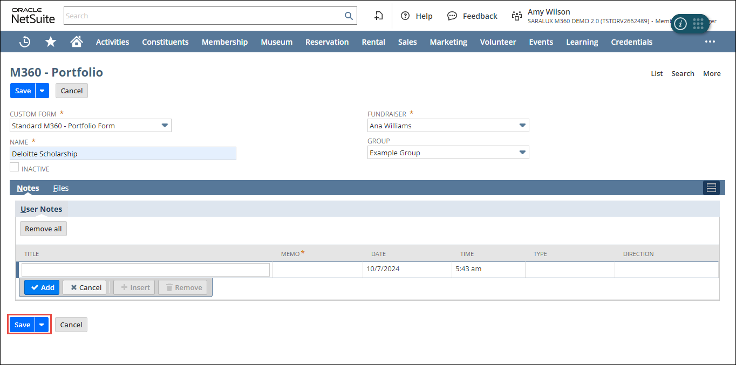Expand the Group dropdown
This screenshot has height=365, width=736.
pos(522,153)
